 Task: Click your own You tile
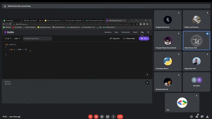pyautogui.click(x=182, y=103)
